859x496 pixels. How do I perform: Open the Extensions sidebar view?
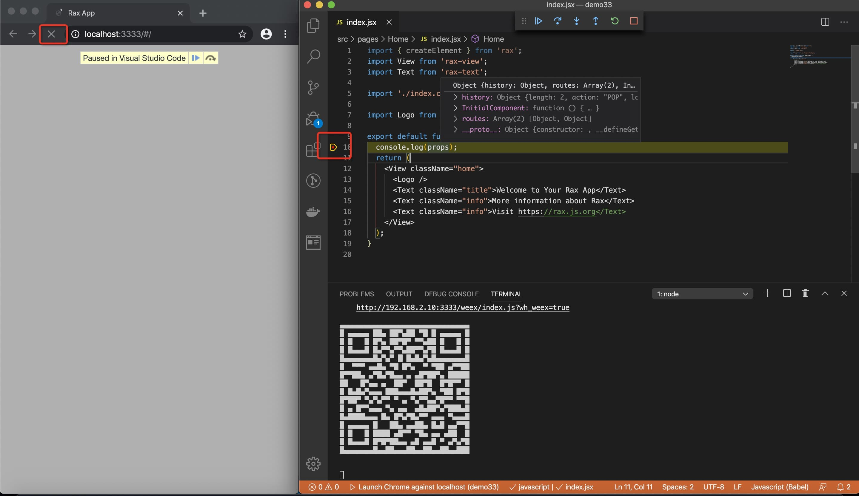(x=312, y=150)
